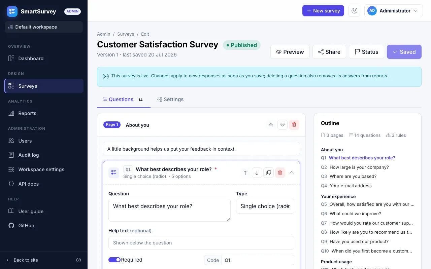
Task: Delete question Q1 with the trash icon
Action: (x=280, y=173)
